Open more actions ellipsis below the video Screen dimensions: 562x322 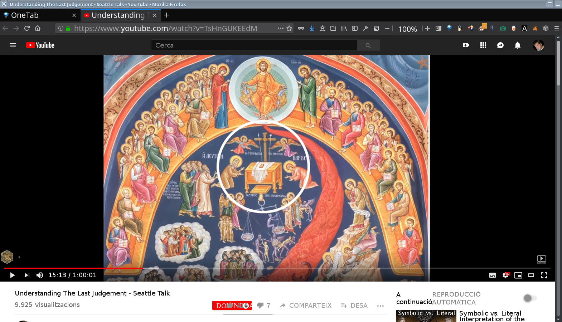click(381, 306)
